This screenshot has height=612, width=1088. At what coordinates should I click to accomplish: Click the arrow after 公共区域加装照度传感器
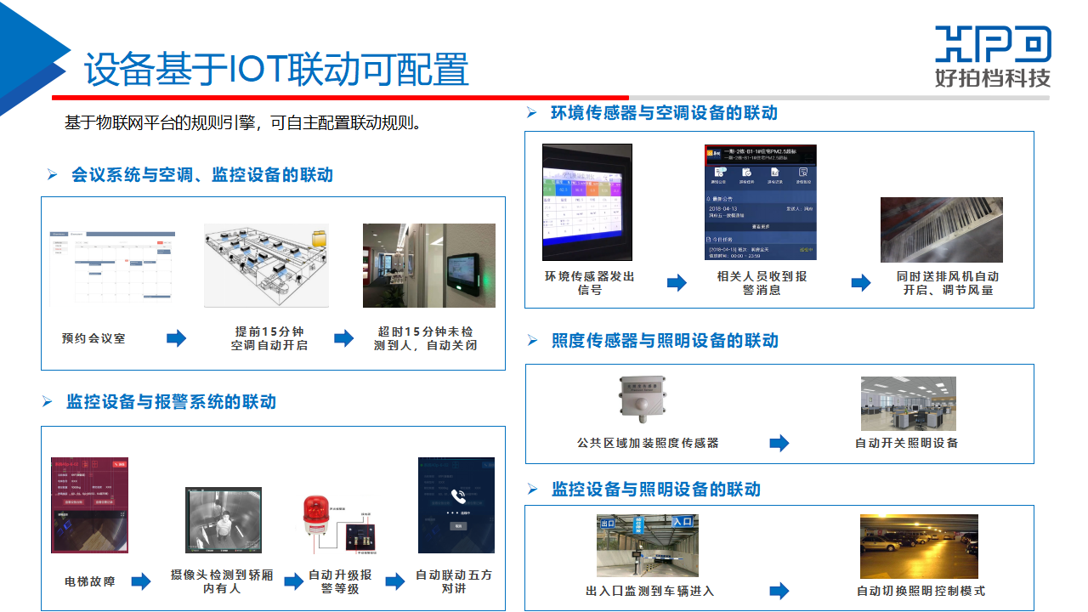coord(779,443)
